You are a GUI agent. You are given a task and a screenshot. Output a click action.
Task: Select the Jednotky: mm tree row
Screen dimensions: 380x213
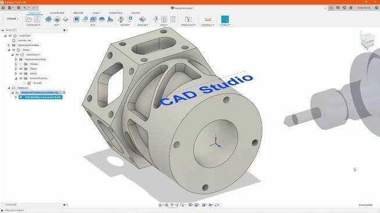coord(24,41)
